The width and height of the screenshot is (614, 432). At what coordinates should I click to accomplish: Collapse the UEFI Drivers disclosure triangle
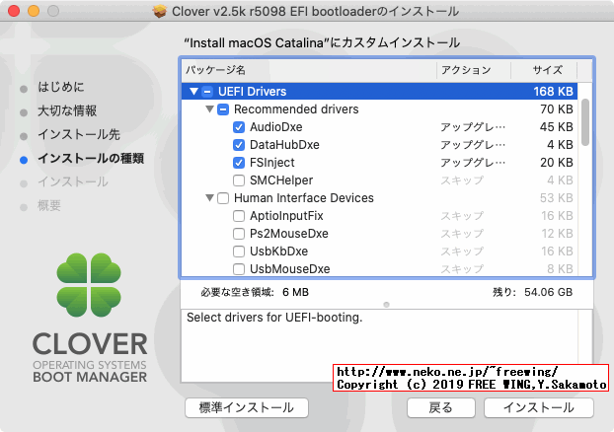click(193, 91)
